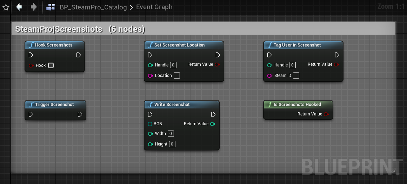Select the Write Screenshot node title
The width and height of the screenshot is (407, 184).
tap(172, 105)
